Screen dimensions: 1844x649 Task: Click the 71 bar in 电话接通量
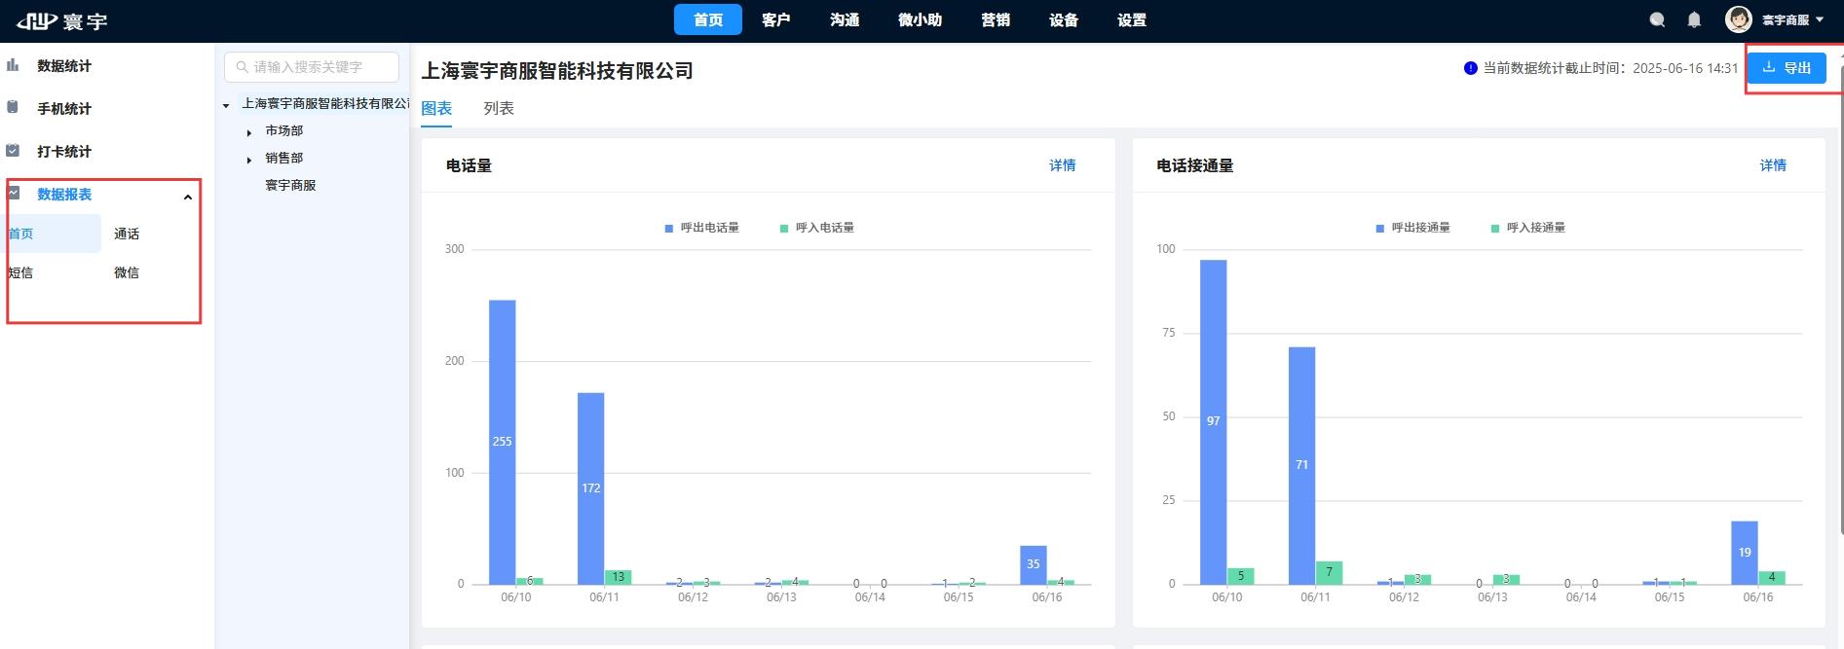point(1301,465)
